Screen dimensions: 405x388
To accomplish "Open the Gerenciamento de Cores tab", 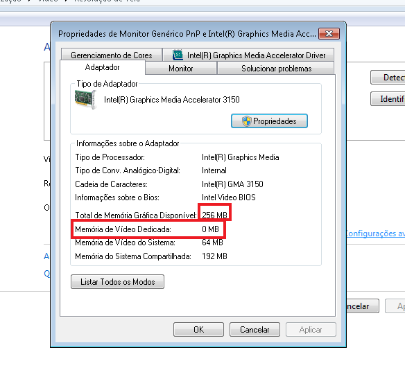I will 112,55.
